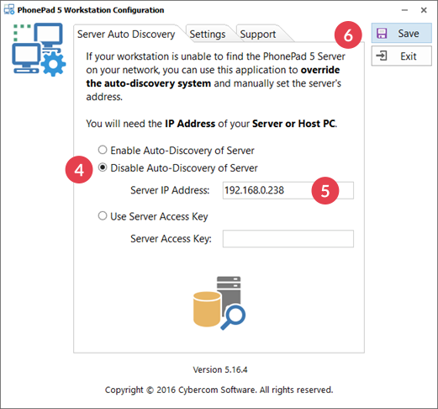
Task: Click the workstation network gear logo
Action: tap(39, 50)
